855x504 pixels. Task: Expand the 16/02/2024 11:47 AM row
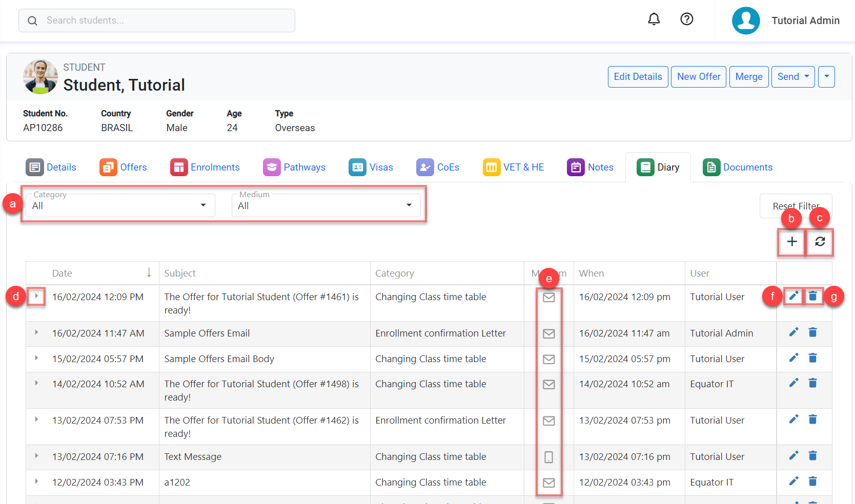(36, 332)
